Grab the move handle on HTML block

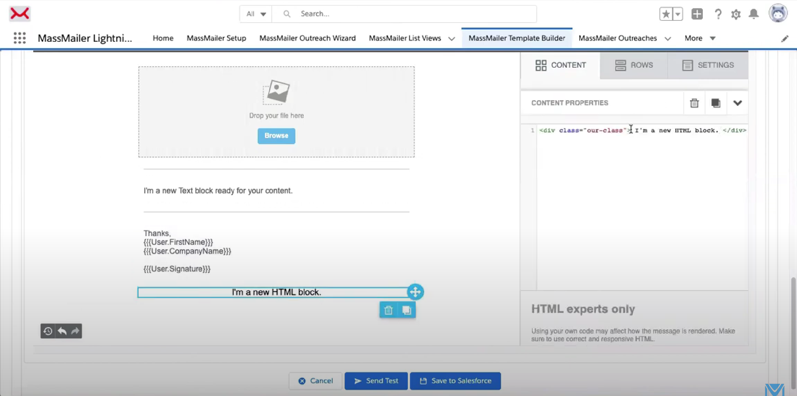(x=415, y=292)
